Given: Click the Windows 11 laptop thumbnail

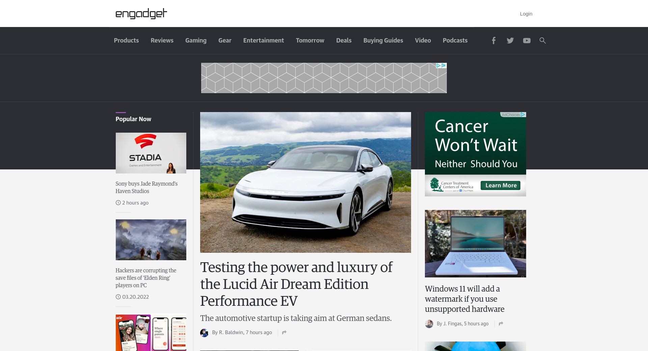Looking at the screenshot, I should pyautogui.click(x=475, y=243).
